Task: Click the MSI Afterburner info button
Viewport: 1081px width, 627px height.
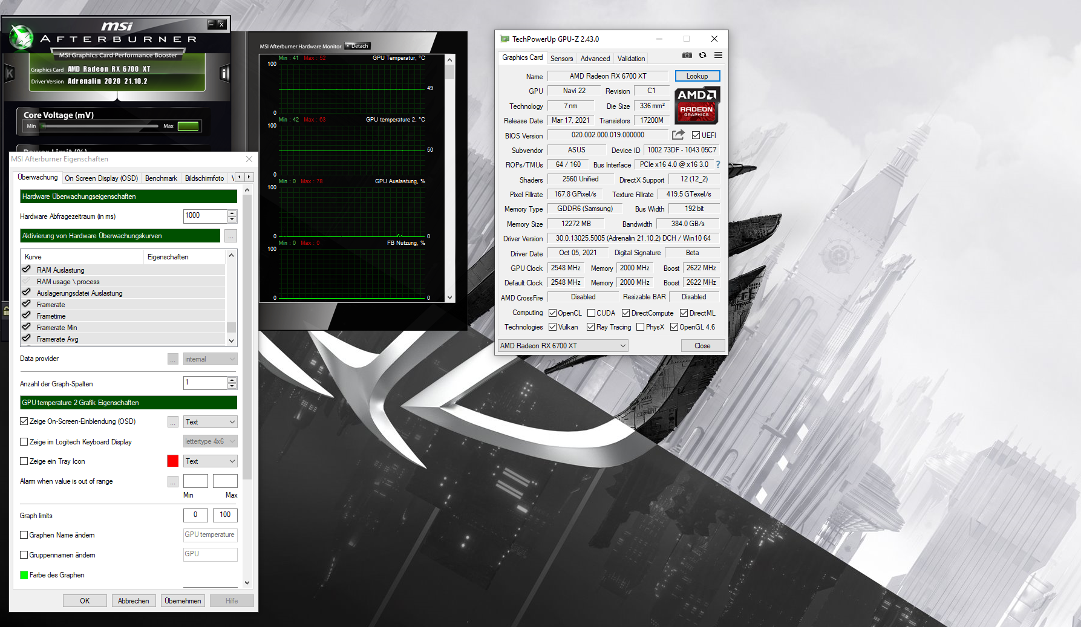Action: [x=224, y=73]
